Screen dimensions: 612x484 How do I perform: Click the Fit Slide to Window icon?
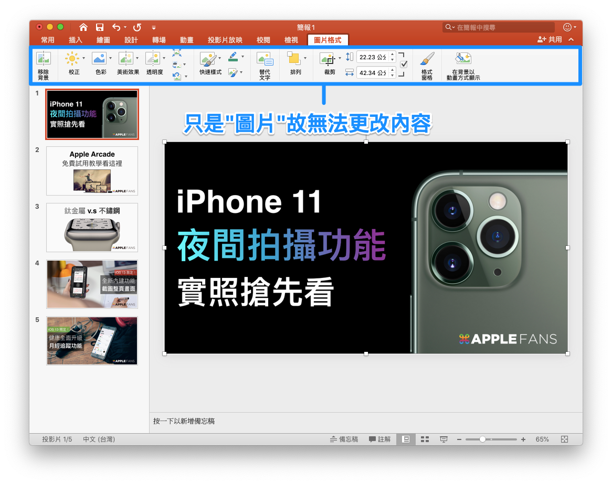pos(564,439)
